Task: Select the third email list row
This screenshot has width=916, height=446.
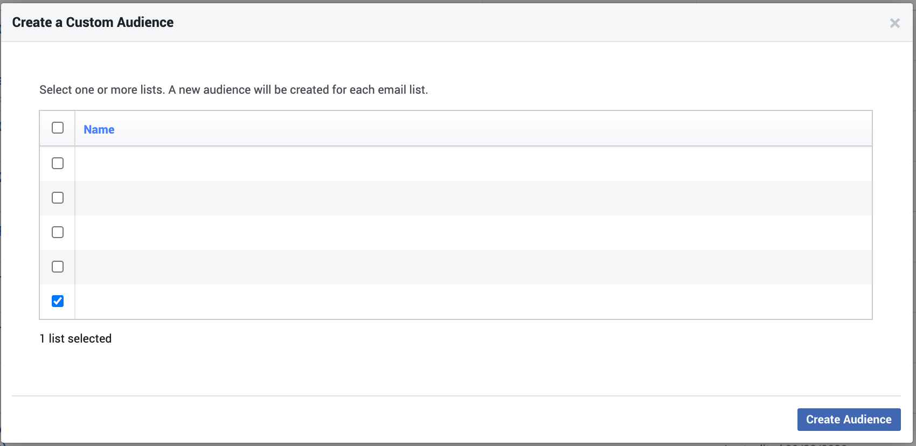Action: click(x=431, y=232)
